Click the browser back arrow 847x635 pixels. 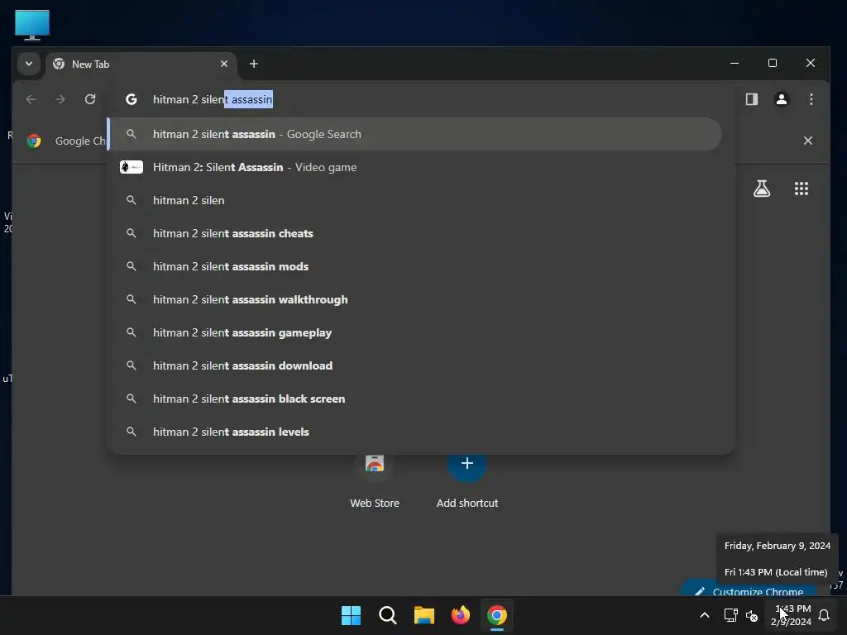point(31,99)
